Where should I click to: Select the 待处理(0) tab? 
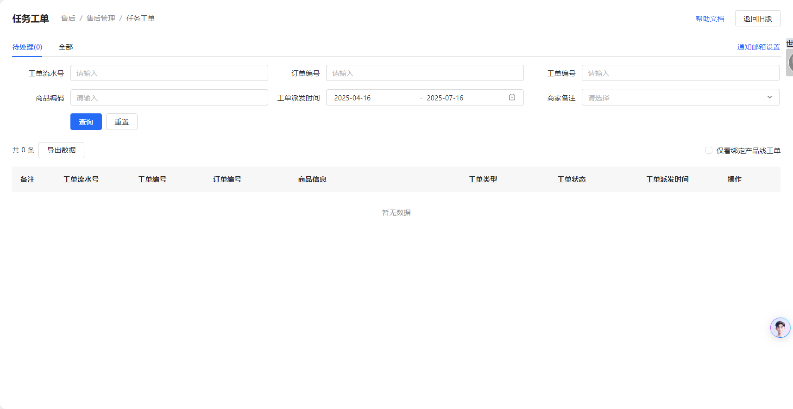tap(27, 47)
